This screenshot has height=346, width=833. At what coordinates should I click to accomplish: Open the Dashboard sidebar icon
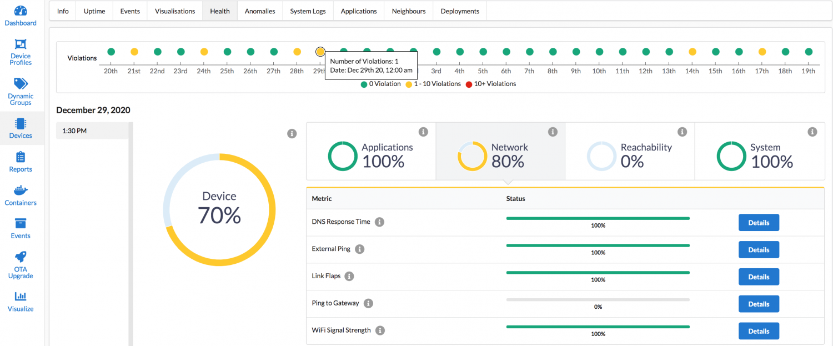coord(21,11)
